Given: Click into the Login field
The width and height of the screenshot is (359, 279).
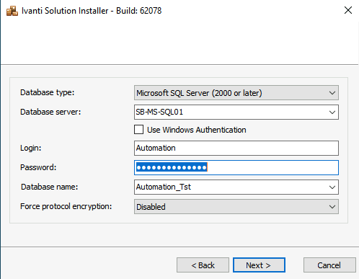Looking at the screenshot, I should click(236, 148).
